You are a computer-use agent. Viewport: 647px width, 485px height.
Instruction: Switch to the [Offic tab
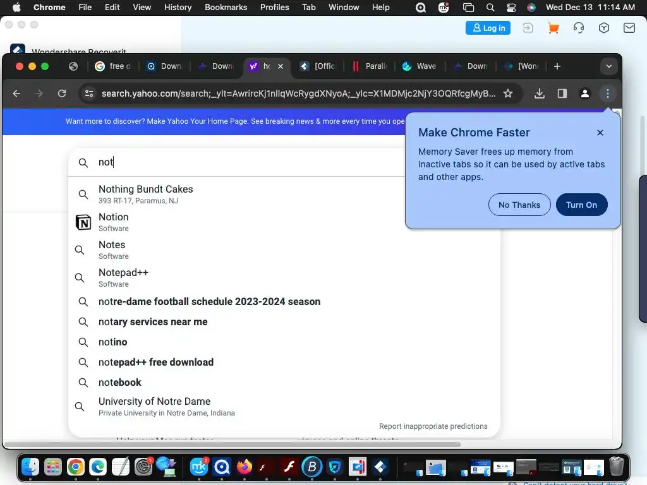click(318, 66)
